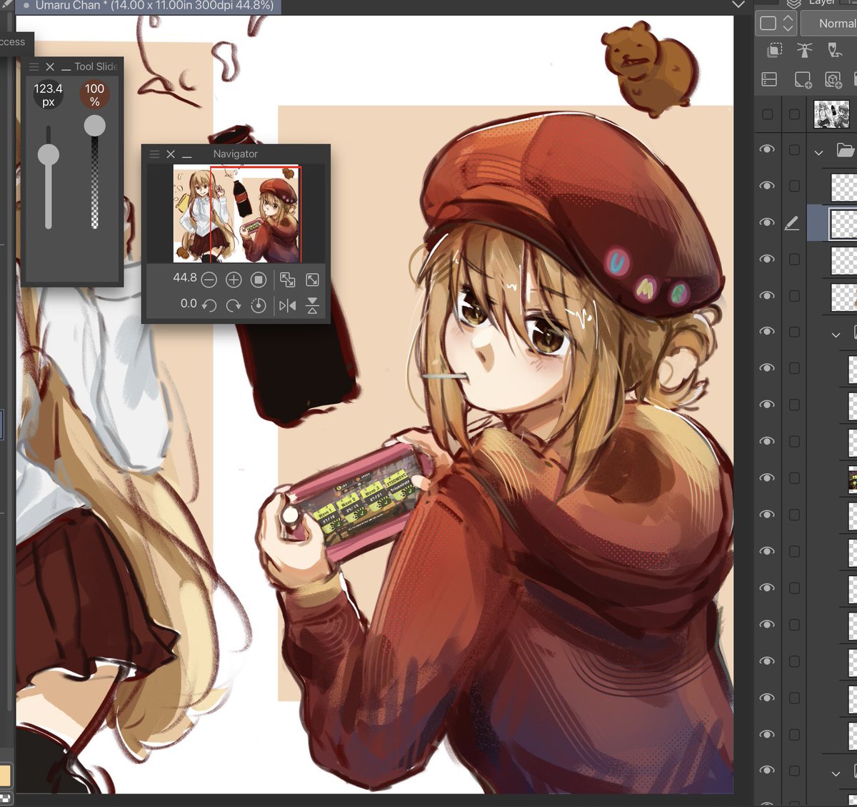This screenshot has height=807, width=857.
Task: Set as reference layer lighthouse icon
Action: tap(804, 50)
